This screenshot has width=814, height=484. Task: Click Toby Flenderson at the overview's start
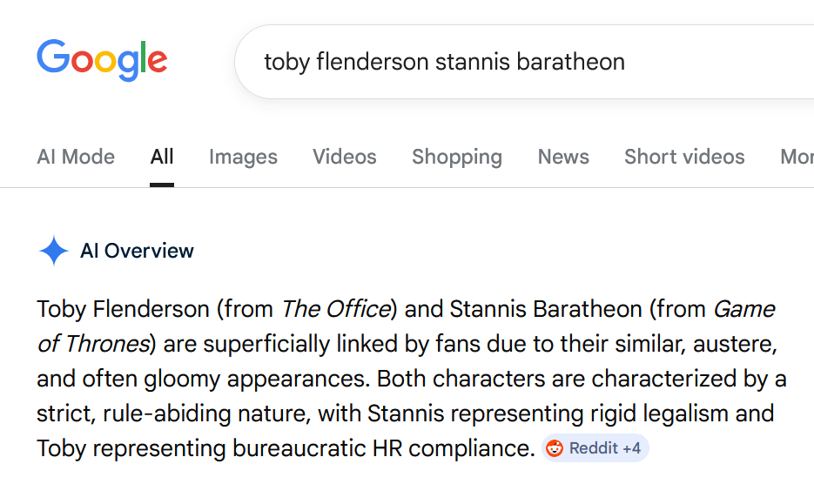[123, 309]
